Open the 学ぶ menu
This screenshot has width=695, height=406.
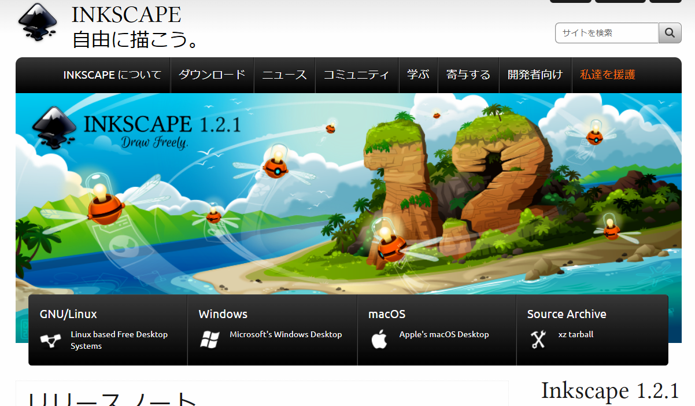(x=417, y=75)
